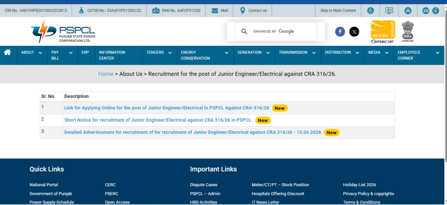Click the home icon in navigation bar
Viewport: 447px width, 205px height.
[7, 52]
